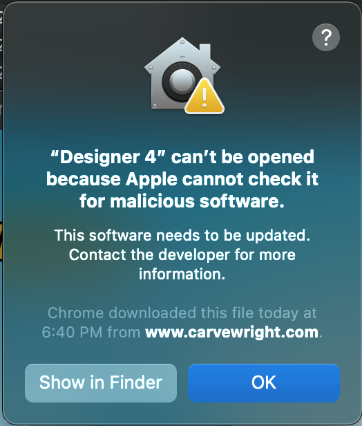Click the www.carvewright.com source address

point(231,332)
